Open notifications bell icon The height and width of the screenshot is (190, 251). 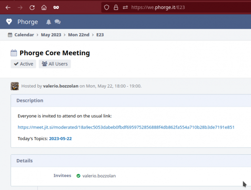(x=49, y=22)
